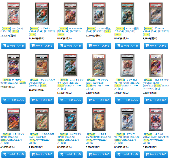Click cart icon for レジギガス VSTAR listing
This screenshot has height=159, width=171.
pos(119,100)
